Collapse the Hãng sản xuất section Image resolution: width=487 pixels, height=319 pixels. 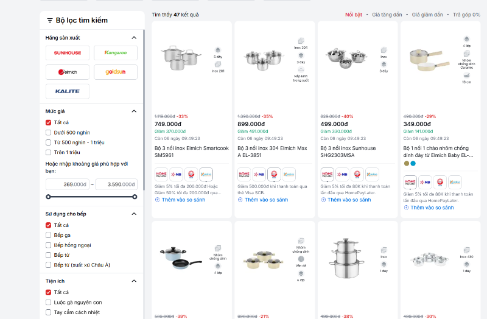pos(135,38)
